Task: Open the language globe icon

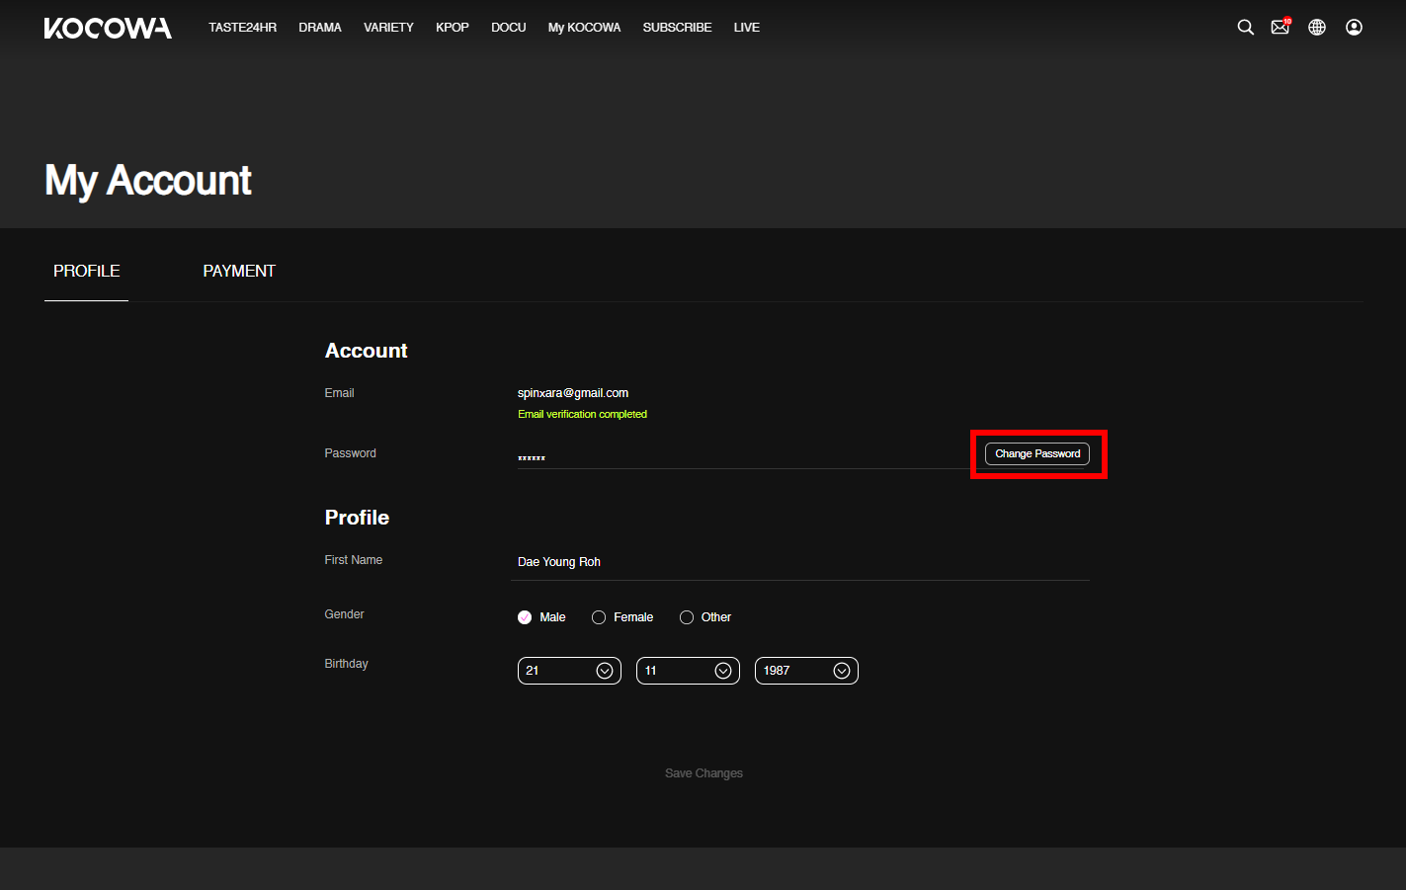Action: [x=1317, y=28]
